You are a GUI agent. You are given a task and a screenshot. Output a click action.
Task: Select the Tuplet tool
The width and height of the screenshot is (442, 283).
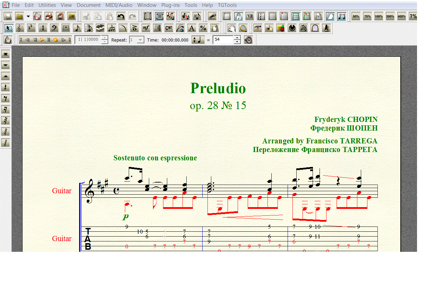pyautogui.click(x=112, y=28)
